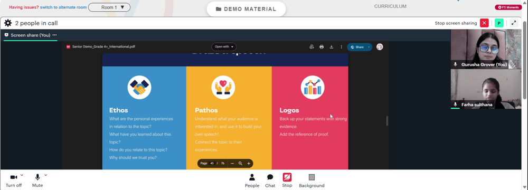
Task: Open the CURRICULUM tab
Action: coord(390,6)
